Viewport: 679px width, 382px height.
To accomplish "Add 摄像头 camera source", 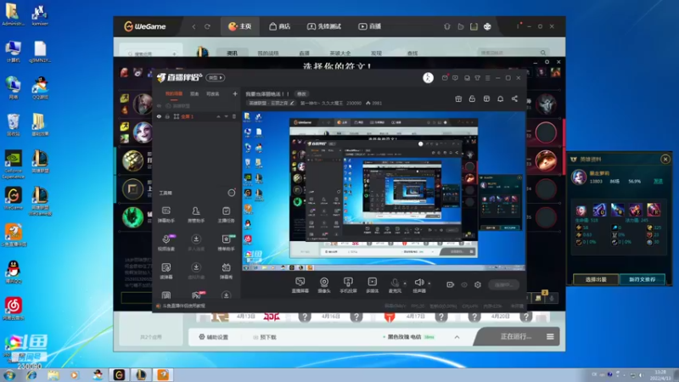I will click(324, 285).
